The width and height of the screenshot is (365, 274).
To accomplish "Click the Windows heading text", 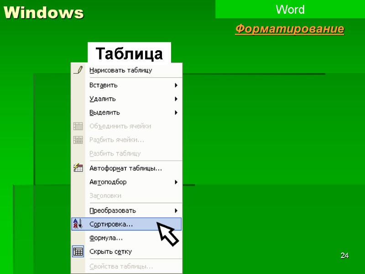I will pyautogui.click(x=44, y=12).
